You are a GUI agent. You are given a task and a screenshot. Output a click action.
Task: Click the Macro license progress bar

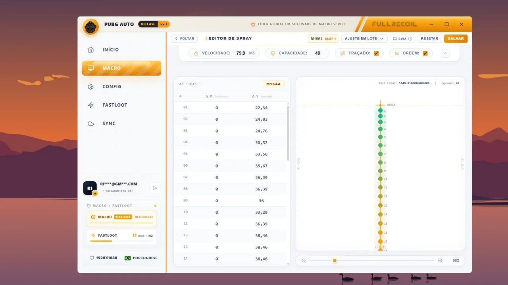click(121, 223)
